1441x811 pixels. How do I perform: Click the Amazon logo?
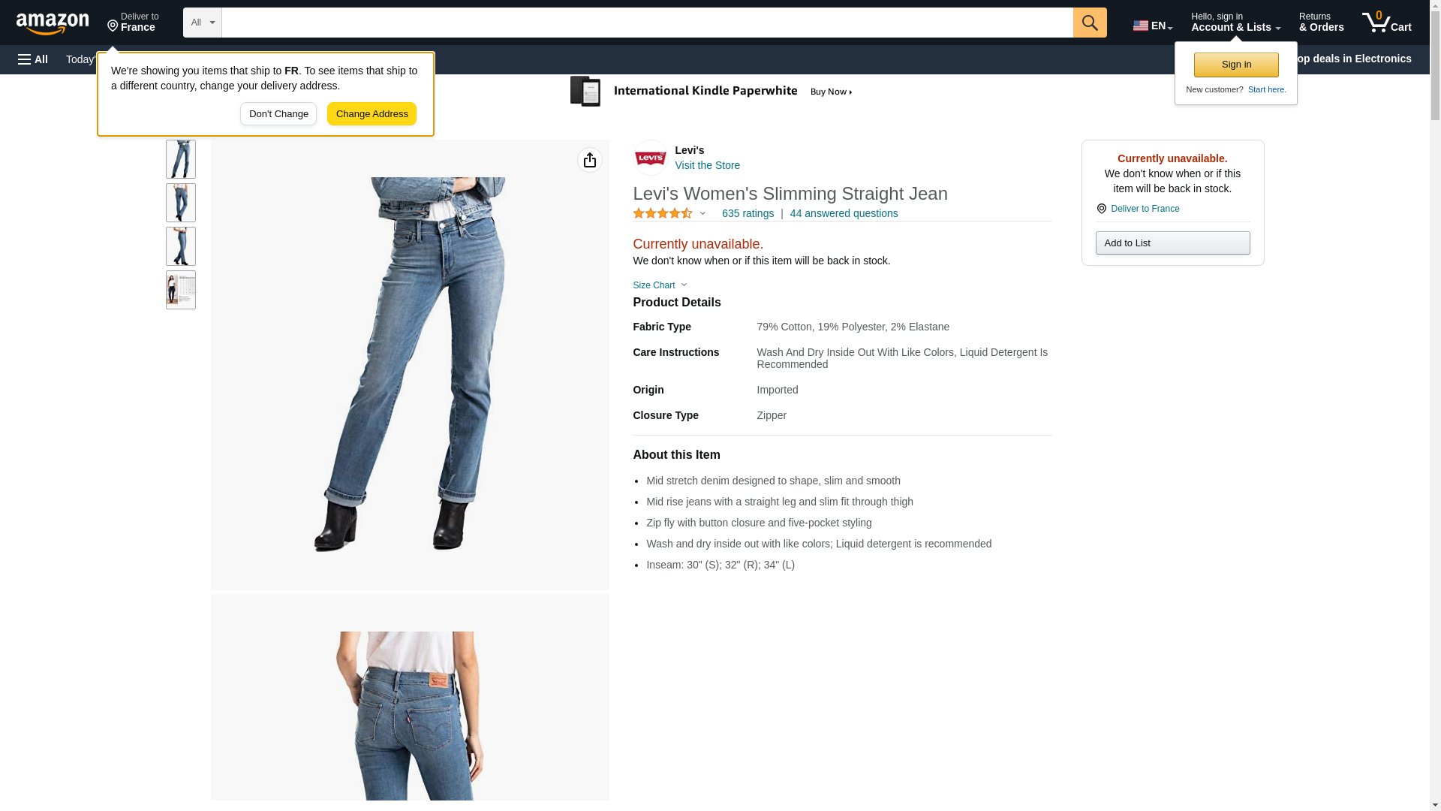(53, 23)
